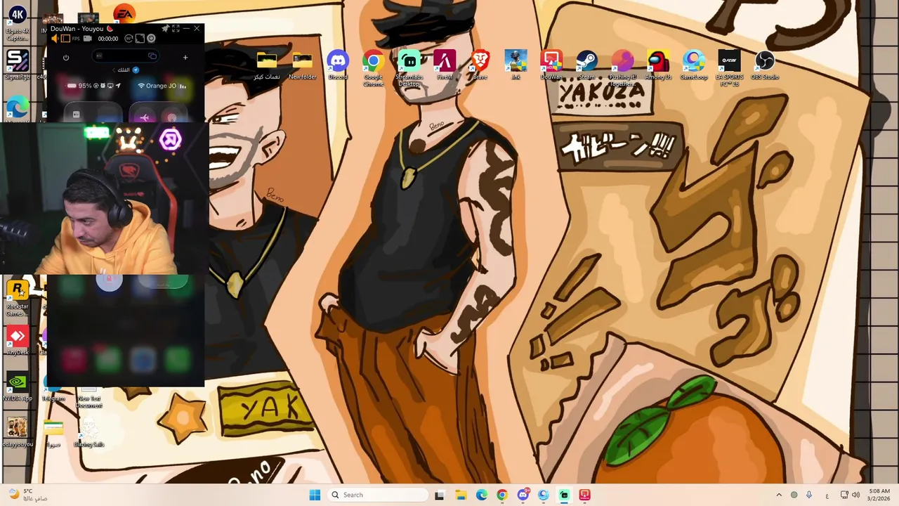
Task: Open File Explorer from taskbar
Action: (461, 495)
